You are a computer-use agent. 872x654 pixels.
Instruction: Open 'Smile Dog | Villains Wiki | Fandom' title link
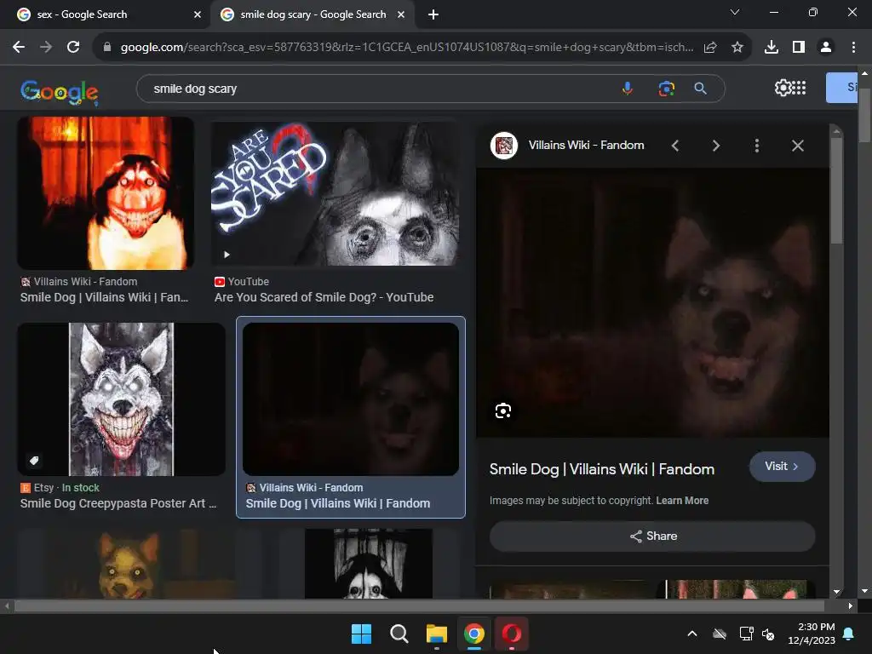(602, 469)
